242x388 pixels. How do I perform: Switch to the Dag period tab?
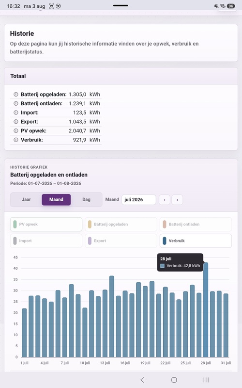[x=86, y=199]
